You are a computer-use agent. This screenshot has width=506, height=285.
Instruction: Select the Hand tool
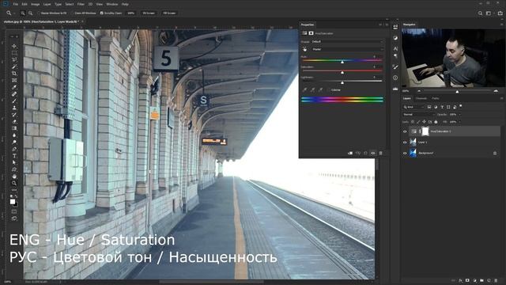click(x=14, y=177)
